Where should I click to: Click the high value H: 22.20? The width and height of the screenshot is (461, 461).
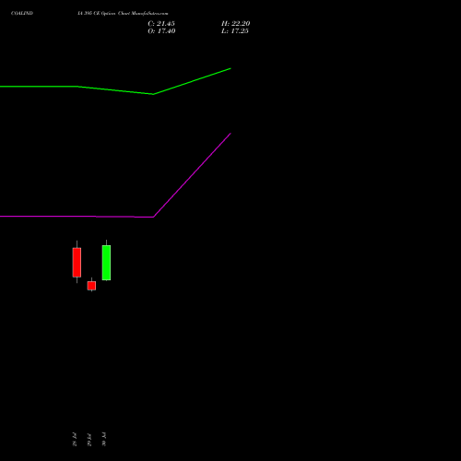[x=236, y=24]
